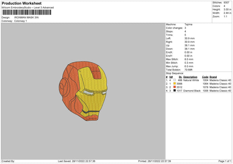Click the 'EndY:' label
Viewport: 233px width, 164px height.
pos(169,56)
